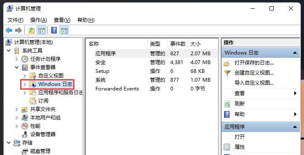304x155 pixels.
Task: Click the 打开保存的日志 folder icon
Action: click(x=227, y=63)
